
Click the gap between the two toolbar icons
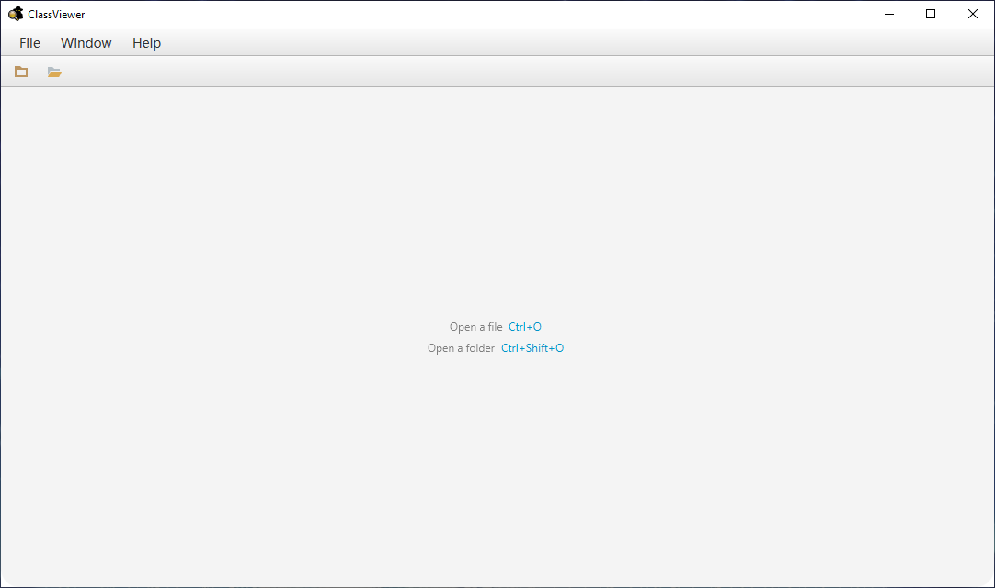(38, 72)
